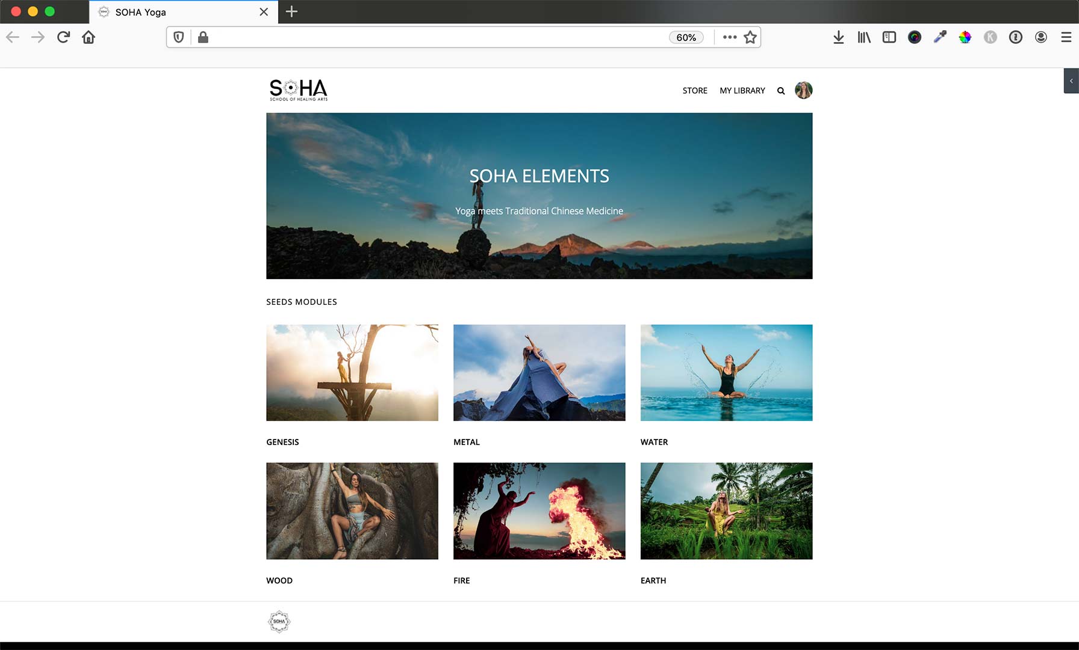Click the METAL title link
This screenshot has width=1079, height=650.
tap(467, 442)
